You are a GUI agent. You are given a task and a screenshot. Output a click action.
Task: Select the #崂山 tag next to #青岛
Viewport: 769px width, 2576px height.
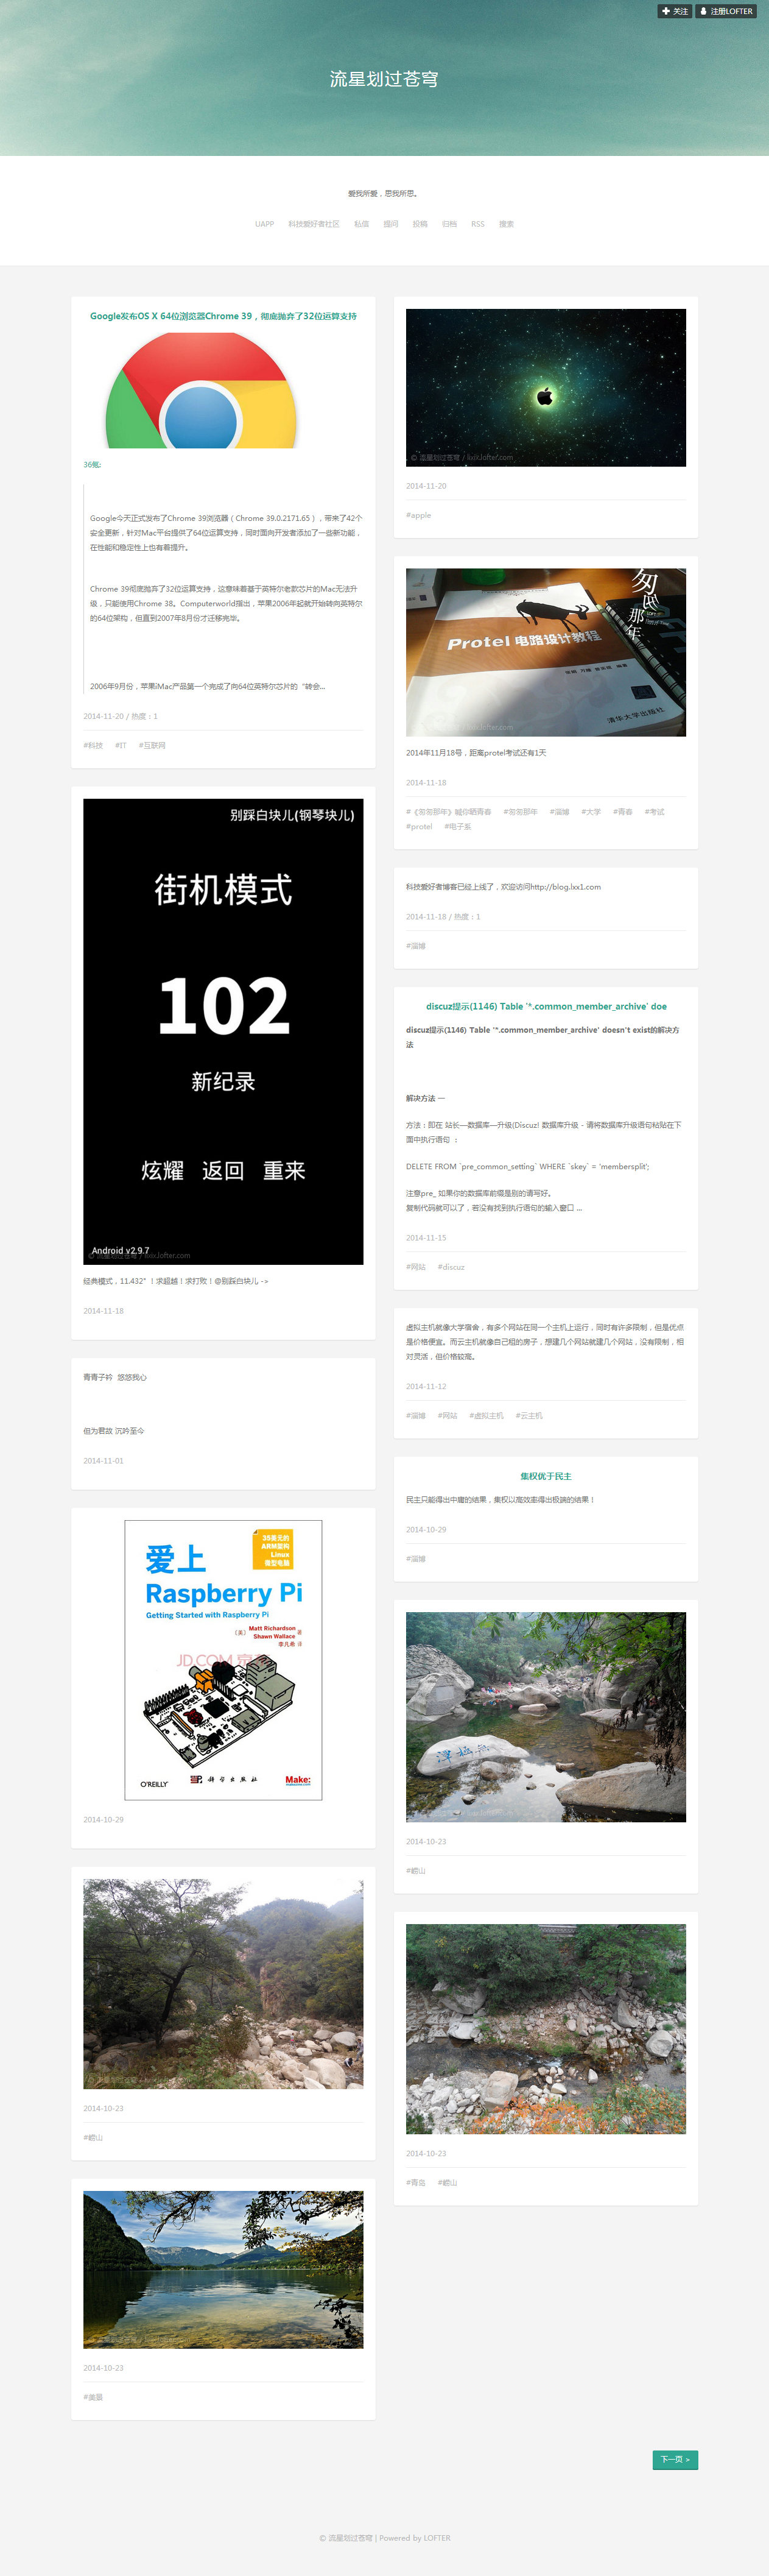click(448, 2182)
